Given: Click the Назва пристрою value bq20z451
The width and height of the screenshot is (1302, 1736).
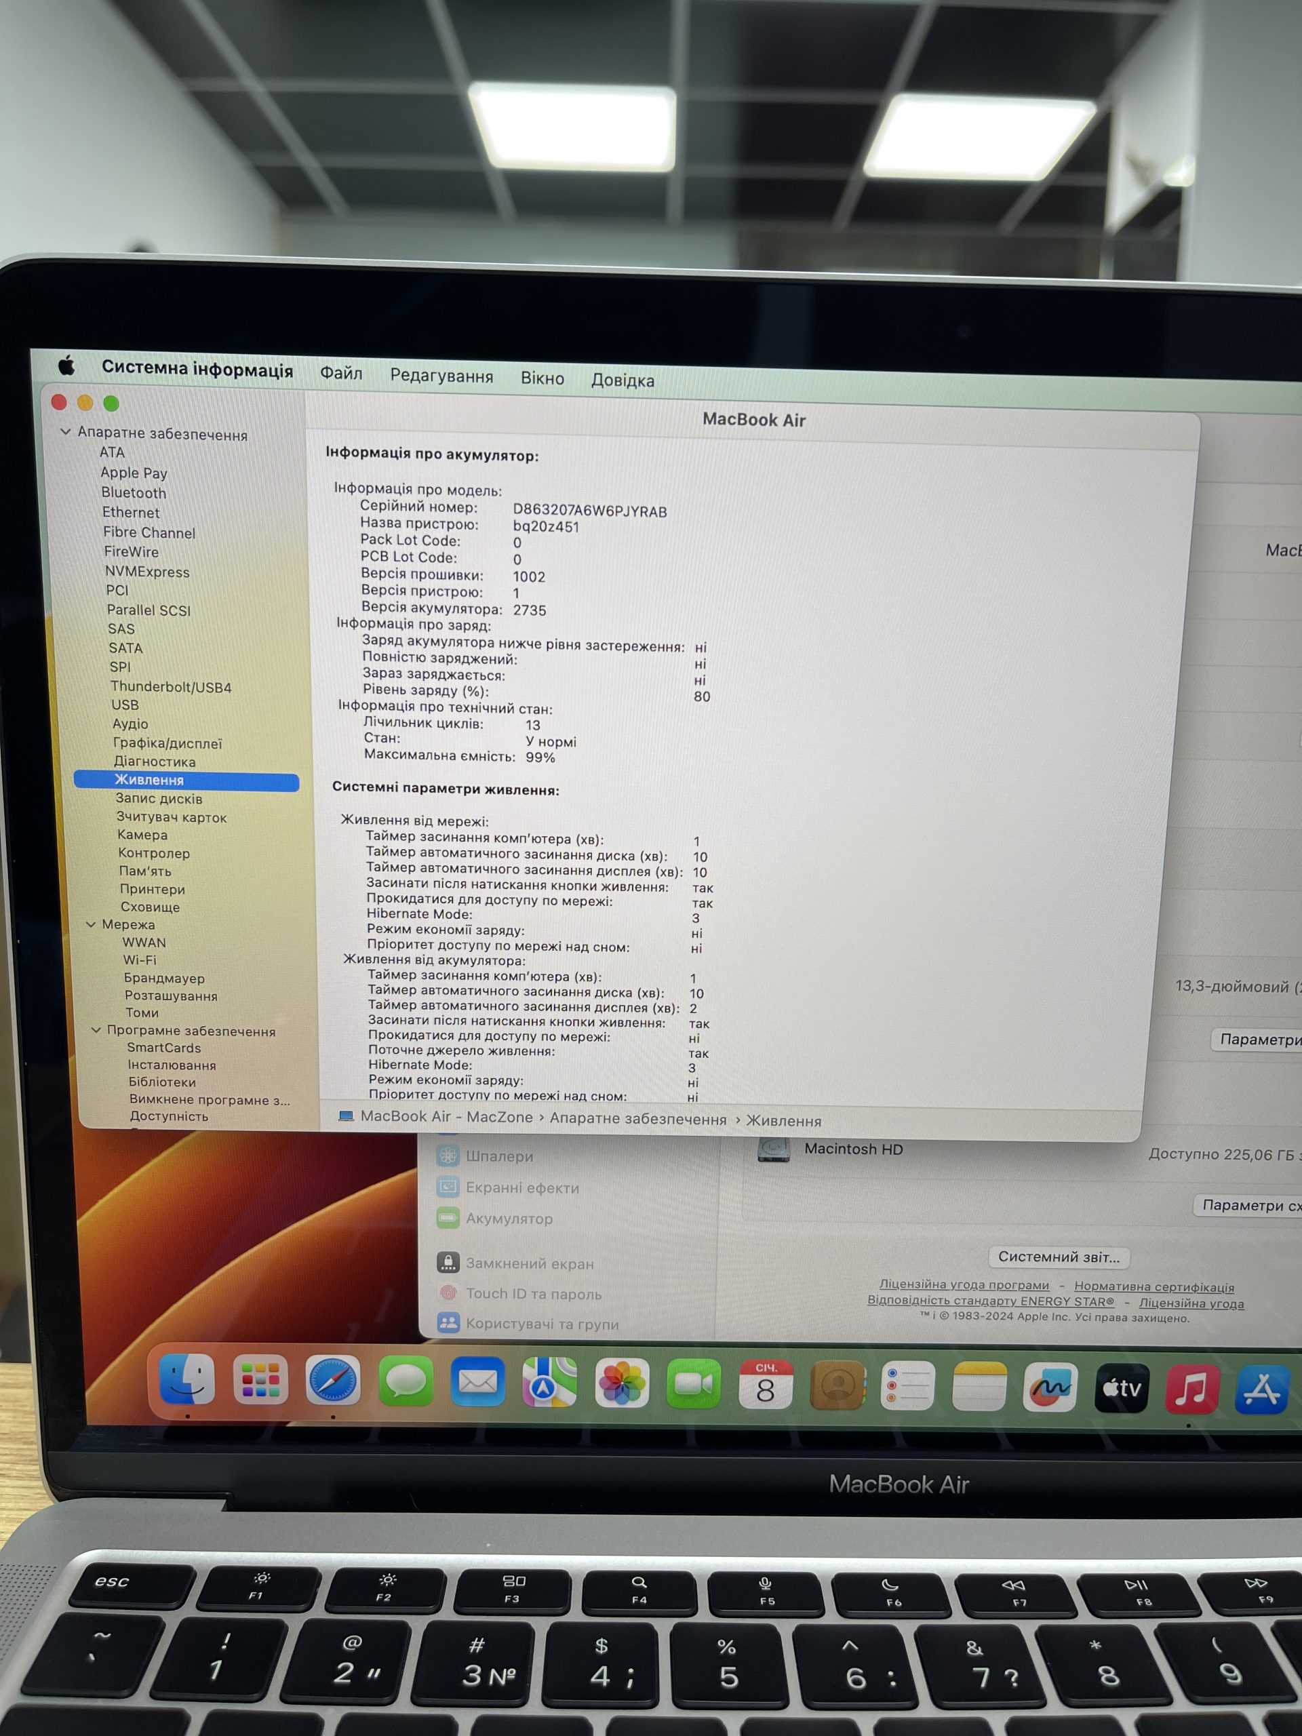Looking at the screenshot, I should (x=546, y=527).
